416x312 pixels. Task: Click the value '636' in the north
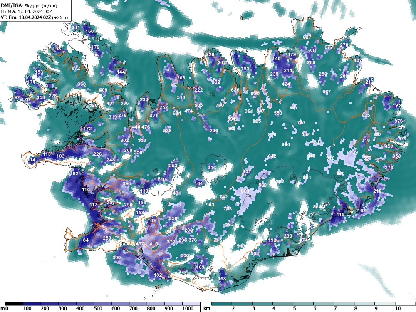point(235,90)
